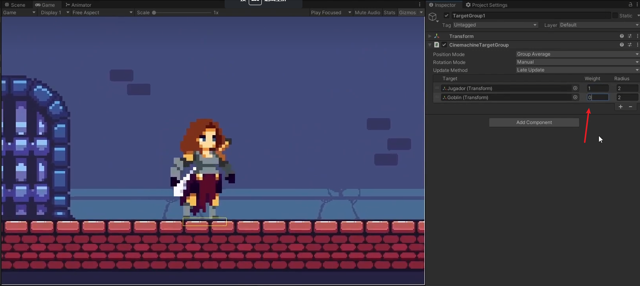Switch to the Scene tab

(x=15, y=5)
